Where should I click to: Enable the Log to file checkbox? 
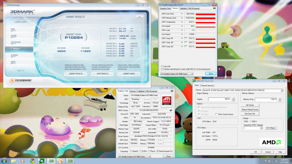pyautogui.click(x=162, y=66)
